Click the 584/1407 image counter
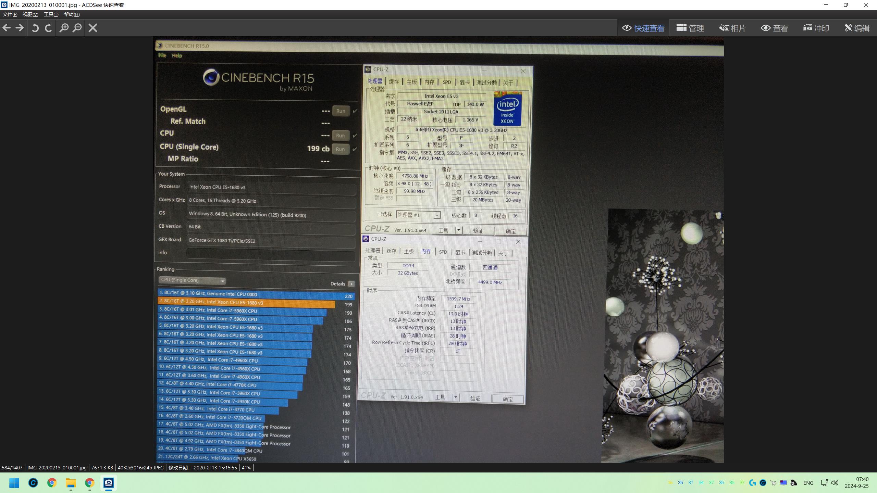Viewport: 877px width, 493px height. (x=12, y=468)
